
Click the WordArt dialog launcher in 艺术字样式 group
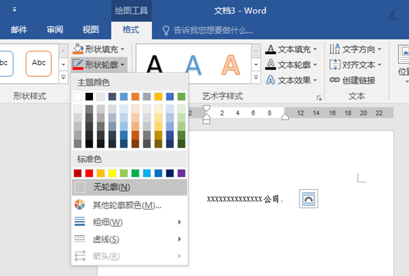[x=319, y=98]
